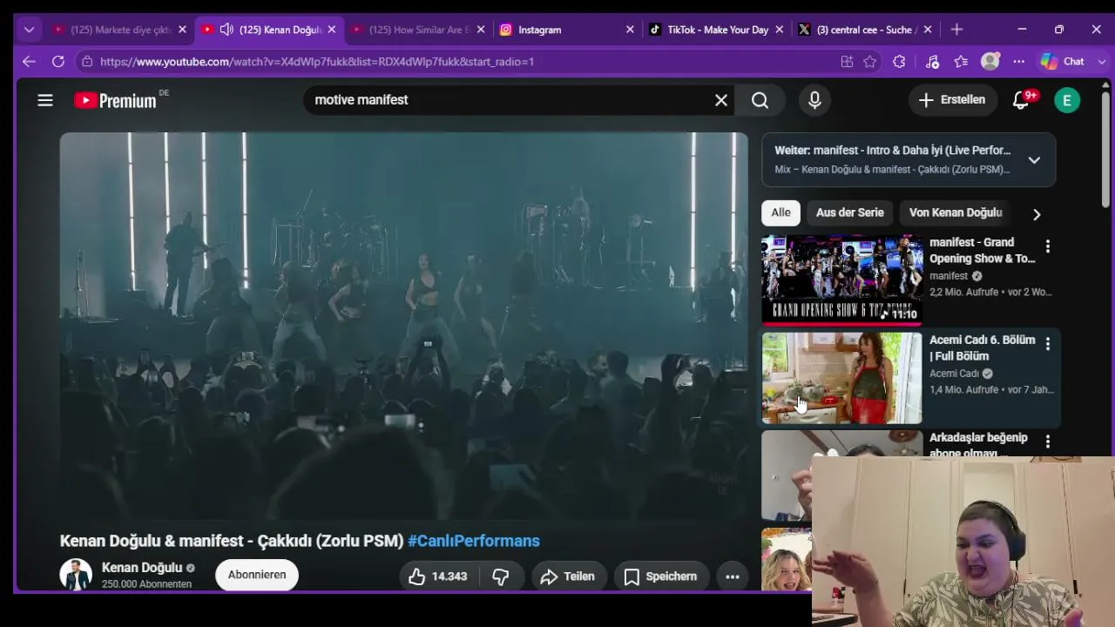
Task: Open the notifications bell
Action: [x=1022, y=100]
